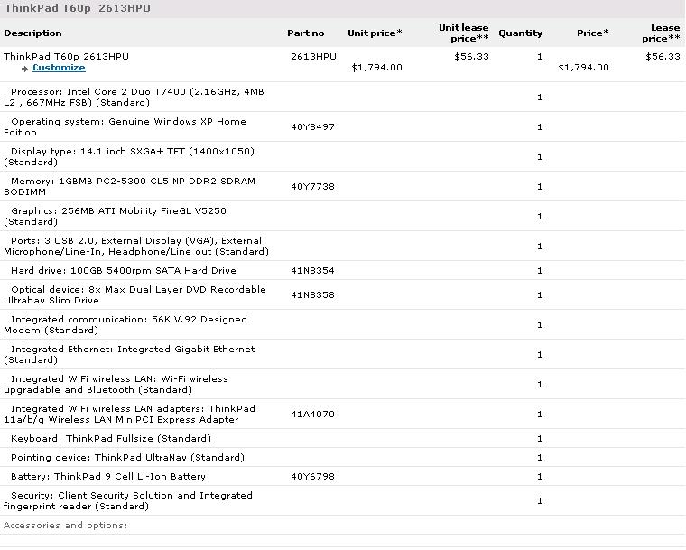686x550 pixels.
Task: Select quantity 1 in the ThinkPad T60p 2613HPU row
Action: click(540, 57)
